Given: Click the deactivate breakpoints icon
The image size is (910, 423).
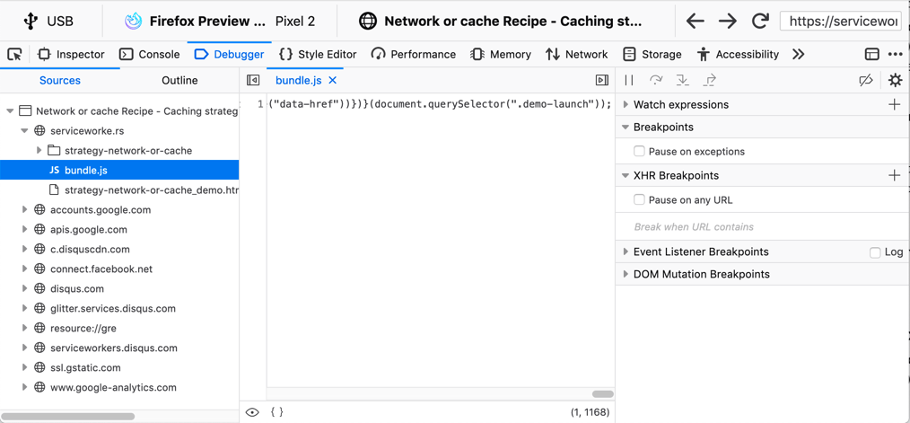Looking at the screenshot, I should tap(866, 81).
